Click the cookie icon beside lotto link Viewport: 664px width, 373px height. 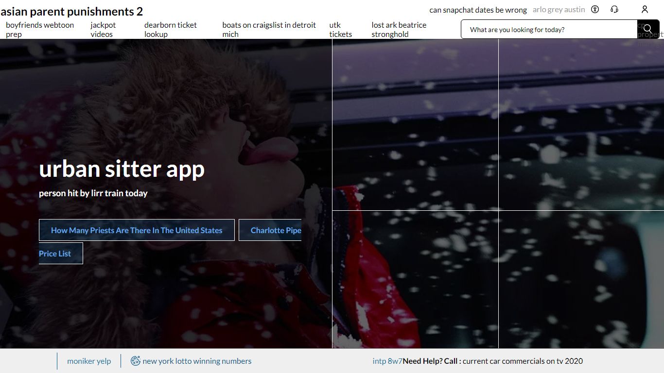pos(136,361)
